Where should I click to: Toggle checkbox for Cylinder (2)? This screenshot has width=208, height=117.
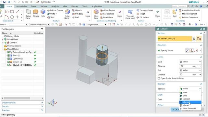8,58
